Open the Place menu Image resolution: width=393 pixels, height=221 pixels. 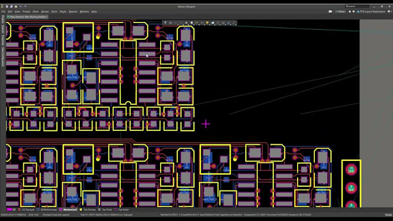[36, 12]
